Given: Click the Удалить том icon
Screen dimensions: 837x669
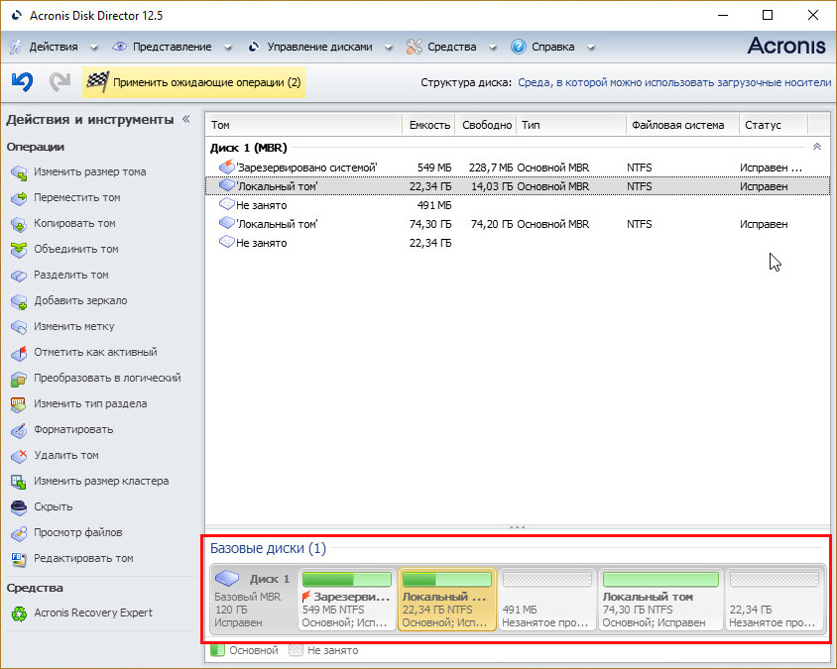Looking at the screenshot, I should pyautogui.click(x=19, y=456).
